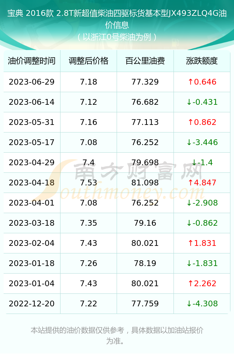
Task: Click the 调整后价格 column header
Action: pos(89,61)
